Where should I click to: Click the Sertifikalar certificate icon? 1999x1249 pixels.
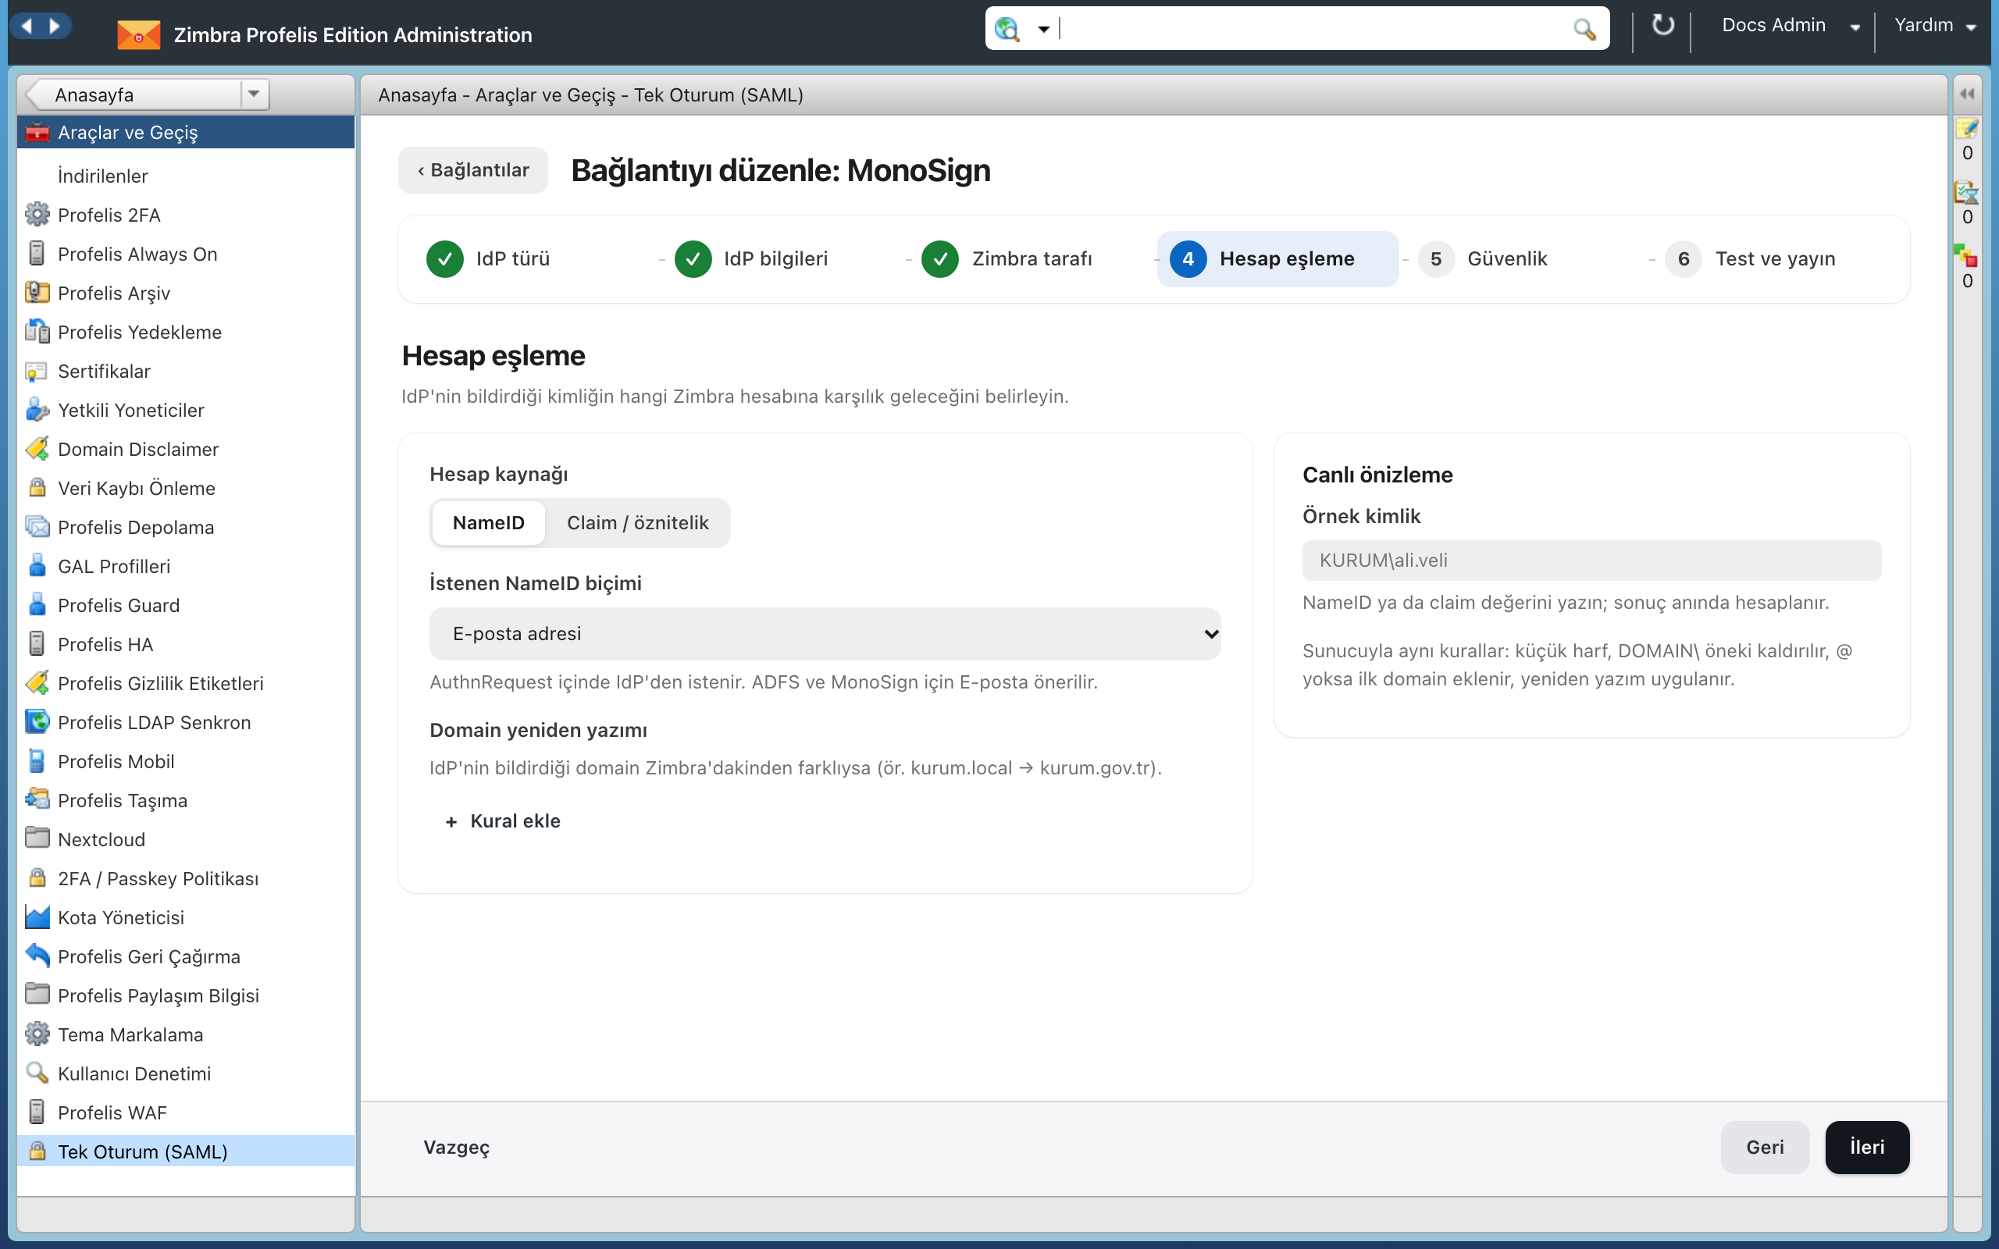37,371
